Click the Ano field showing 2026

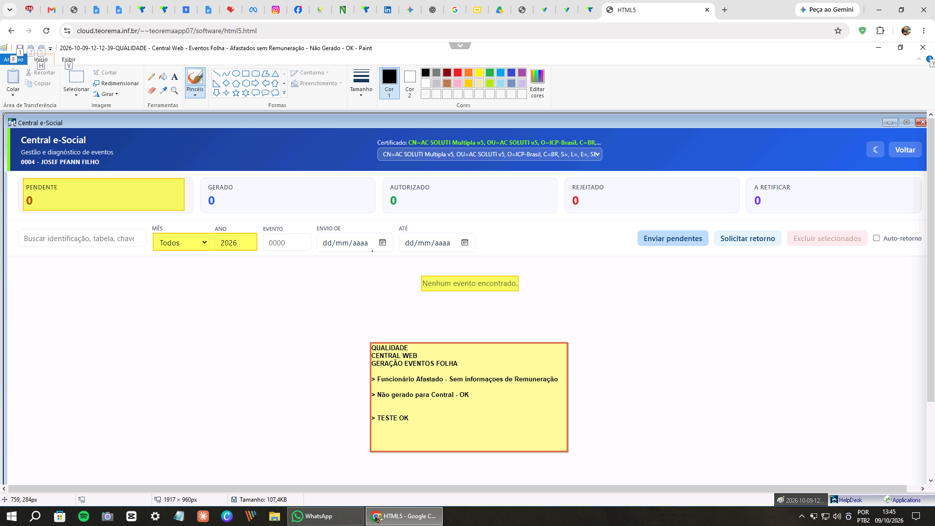pos(235,243)
